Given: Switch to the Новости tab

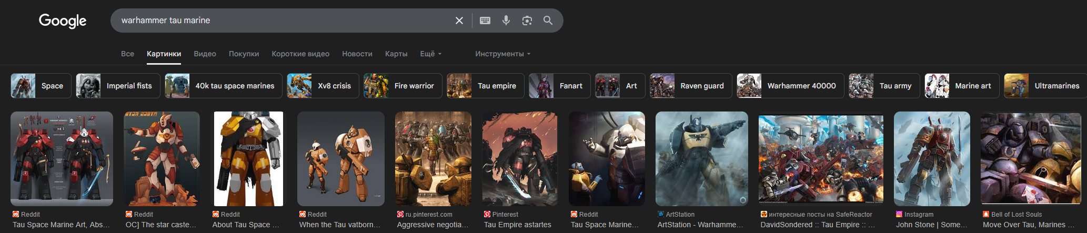Looking at the screenshot, I should pyautogui.click(x=357, y=54).
